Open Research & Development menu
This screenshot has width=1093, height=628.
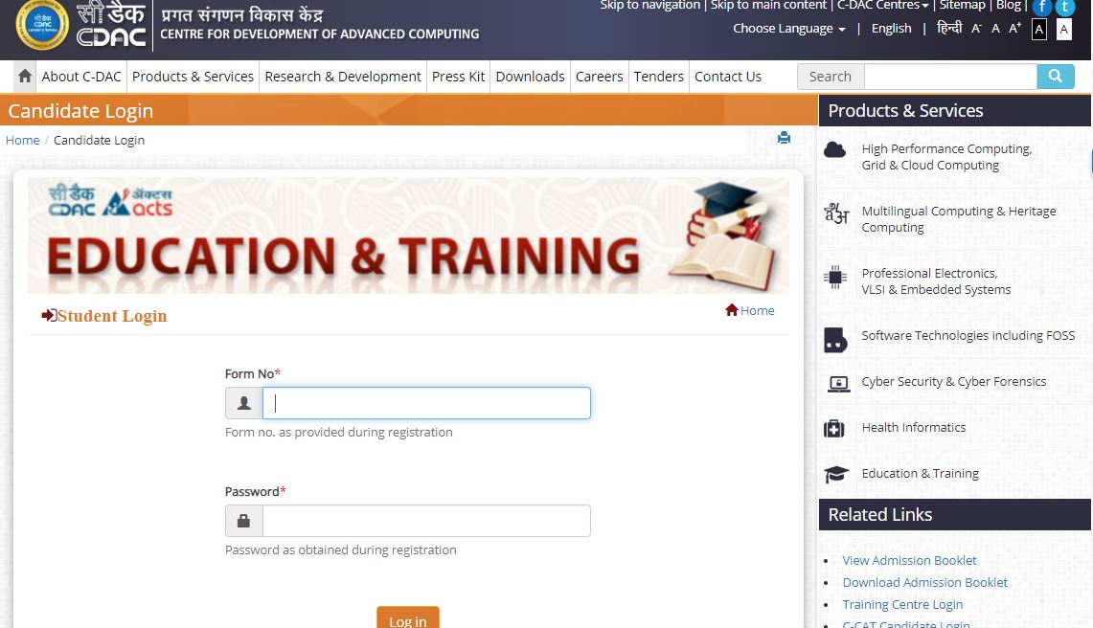(343, 77)
